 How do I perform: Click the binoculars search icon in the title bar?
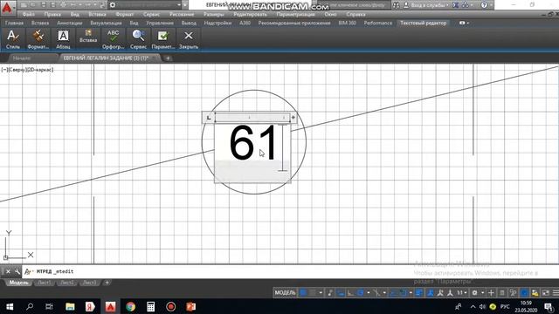(x=396, y=5)
